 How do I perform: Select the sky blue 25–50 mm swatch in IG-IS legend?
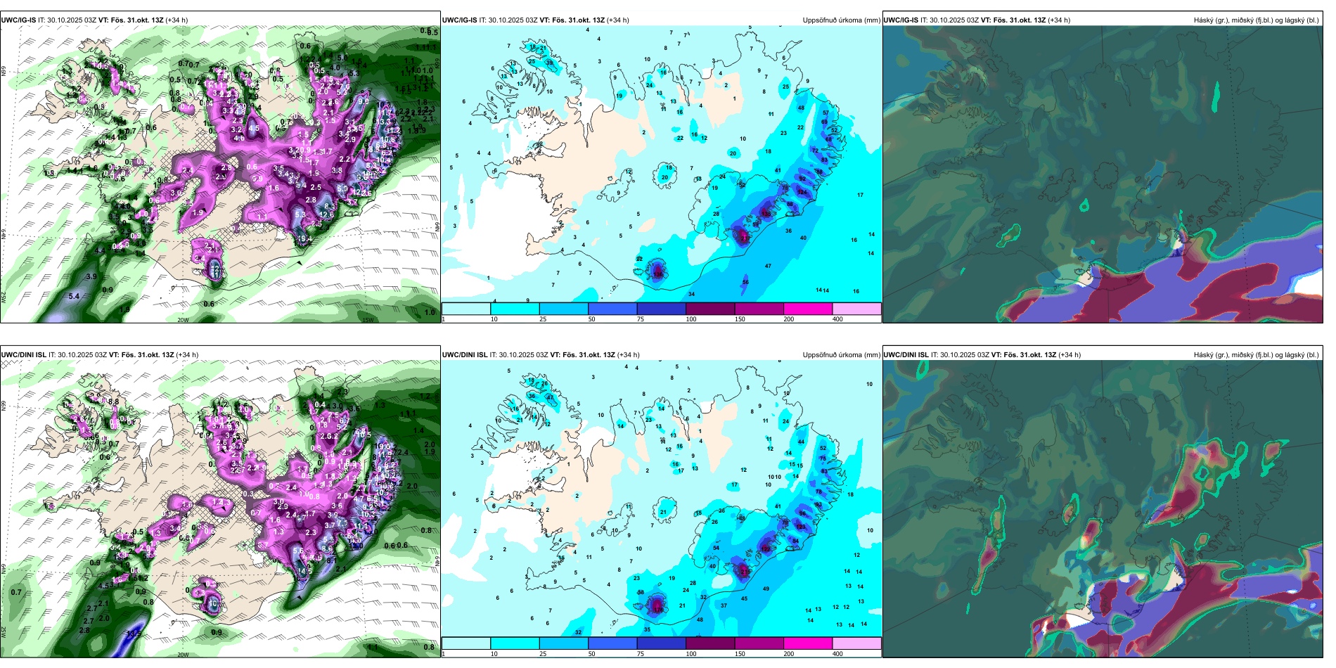tap(564, 309)
